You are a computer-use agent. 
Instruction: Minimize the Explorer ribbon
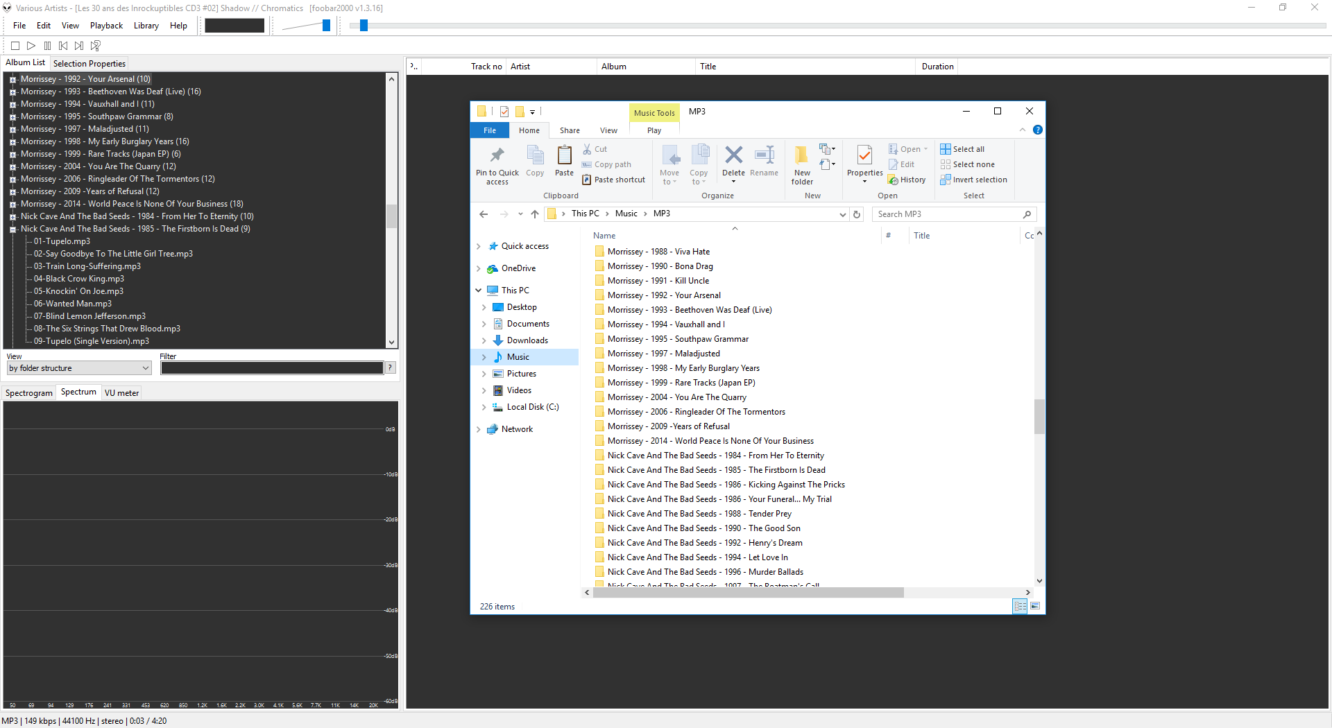pyautogui.click(x=1022, y=130)
